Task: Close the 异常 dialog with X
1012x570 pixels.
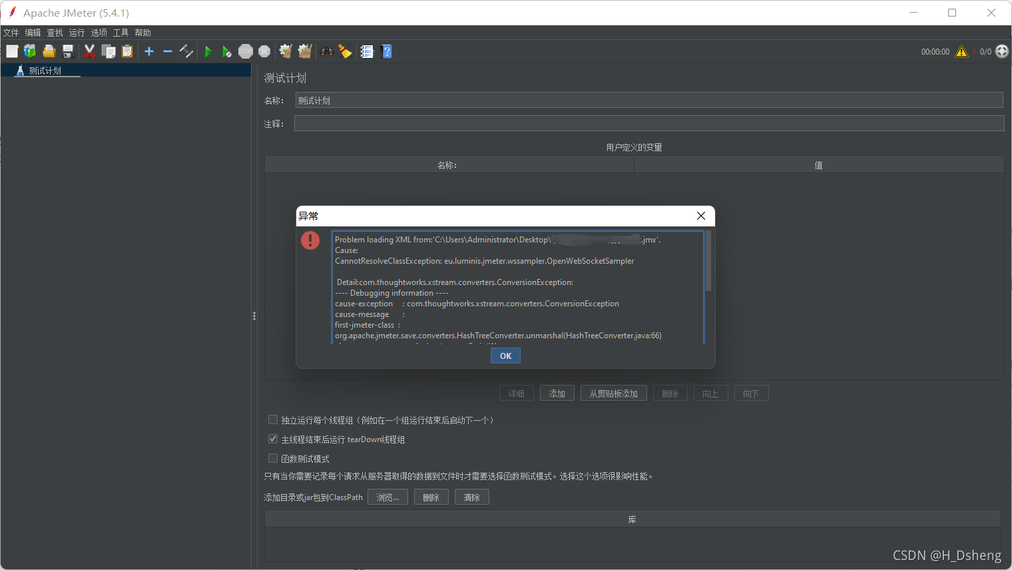Action: [x=700, y=216]
